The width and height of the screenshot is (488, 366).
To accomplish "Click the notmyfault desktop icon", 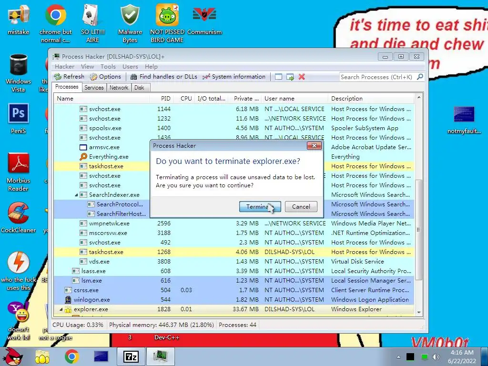I will (464, 120).
